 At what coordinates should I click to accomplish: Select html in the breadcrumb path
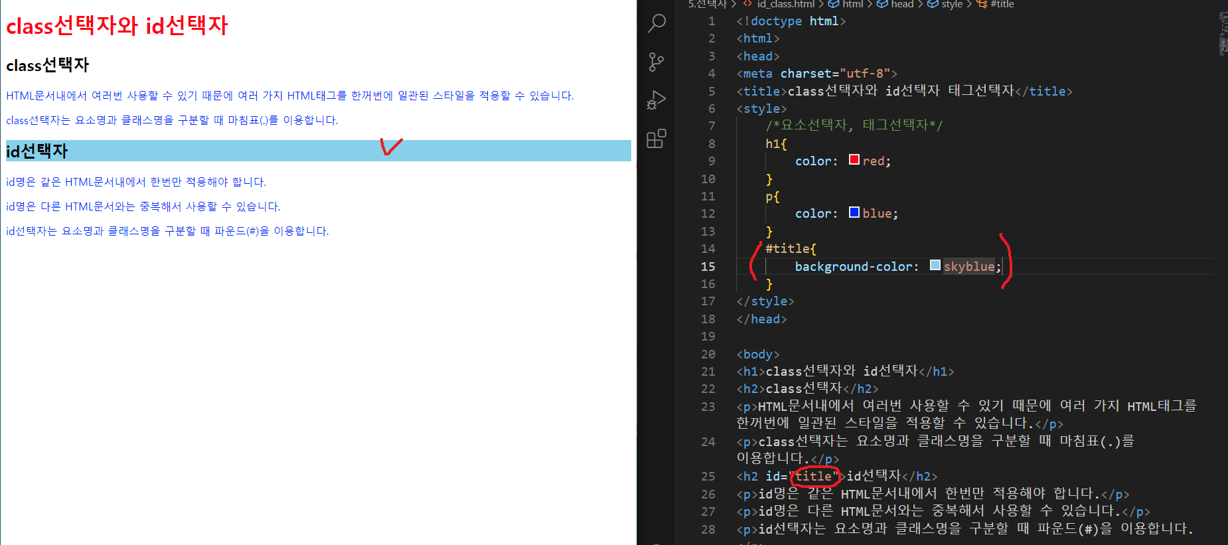[846, 4]
